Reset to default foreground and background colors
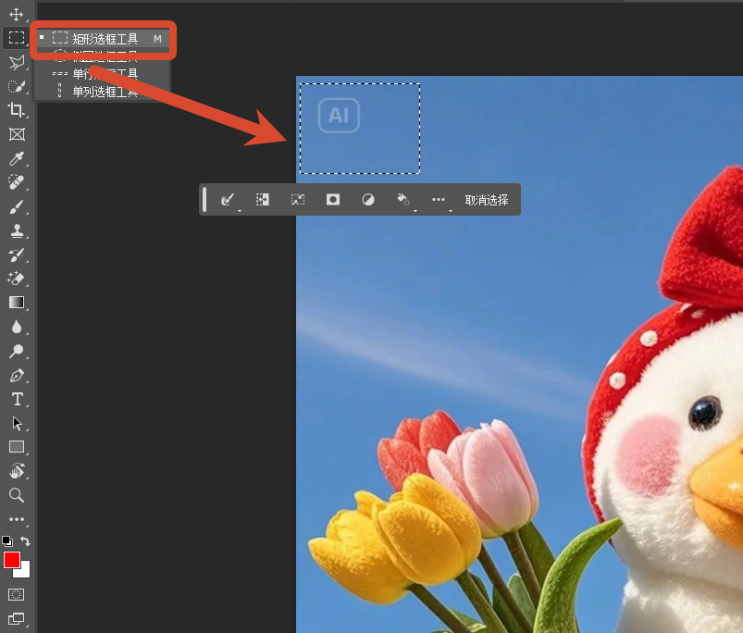 click(x=7, y=541)
